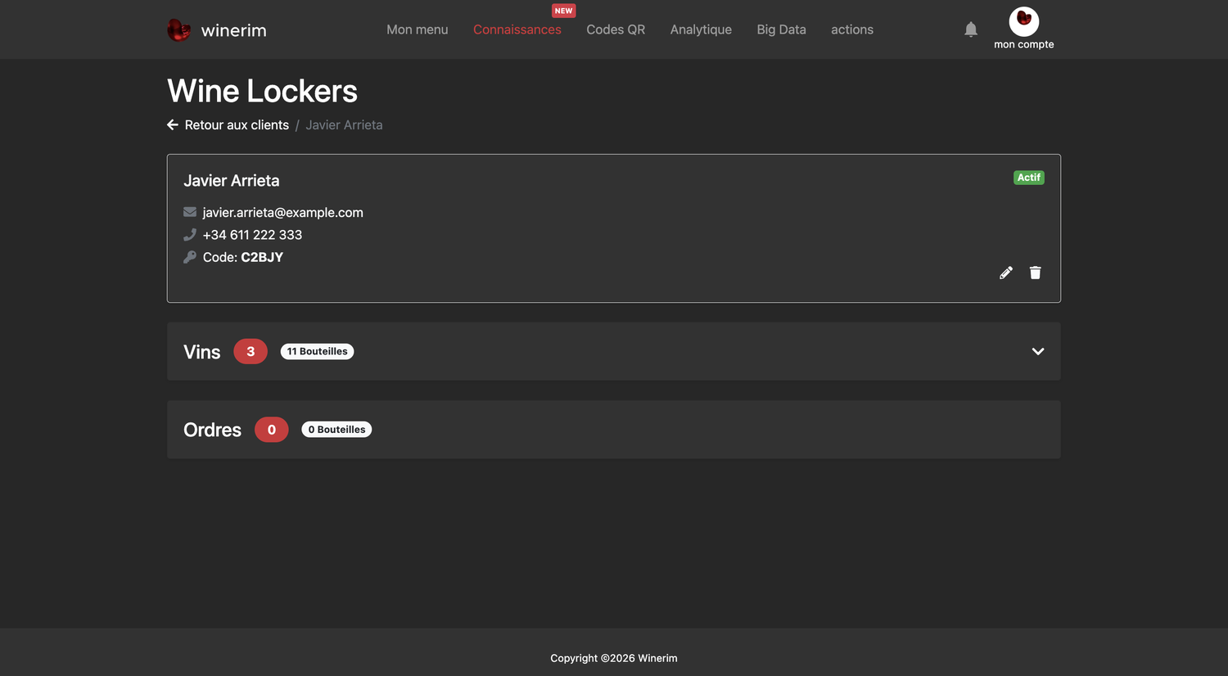Follow the Retour aux clients link

tap(237, 125)
